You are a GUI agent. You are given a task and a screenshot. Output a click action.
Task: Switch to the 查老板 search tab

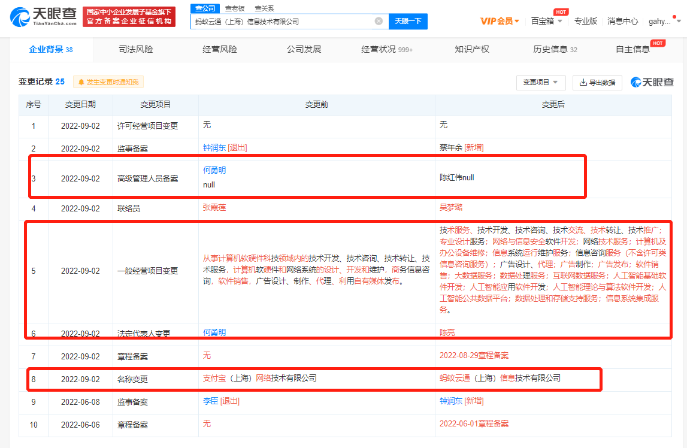tap(235, 8)
